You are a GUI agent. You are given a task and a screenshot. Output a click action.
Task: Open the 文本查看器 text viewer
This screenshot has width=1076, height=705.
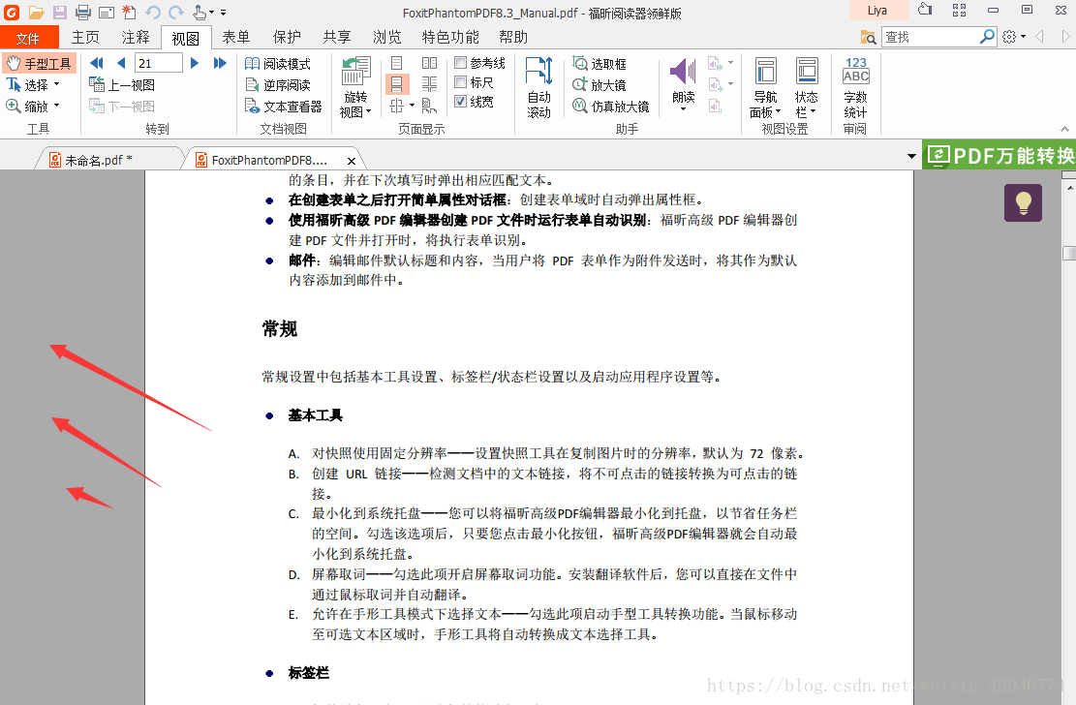pos(284,107)
